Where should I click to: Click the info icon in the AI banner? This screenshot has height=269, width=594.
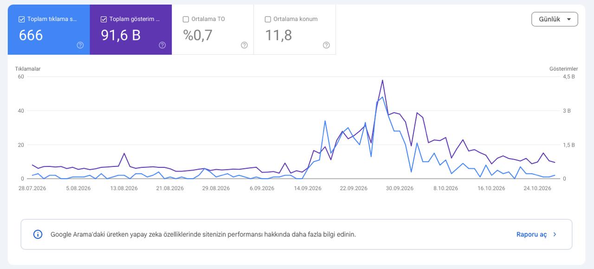pos(38,234)
